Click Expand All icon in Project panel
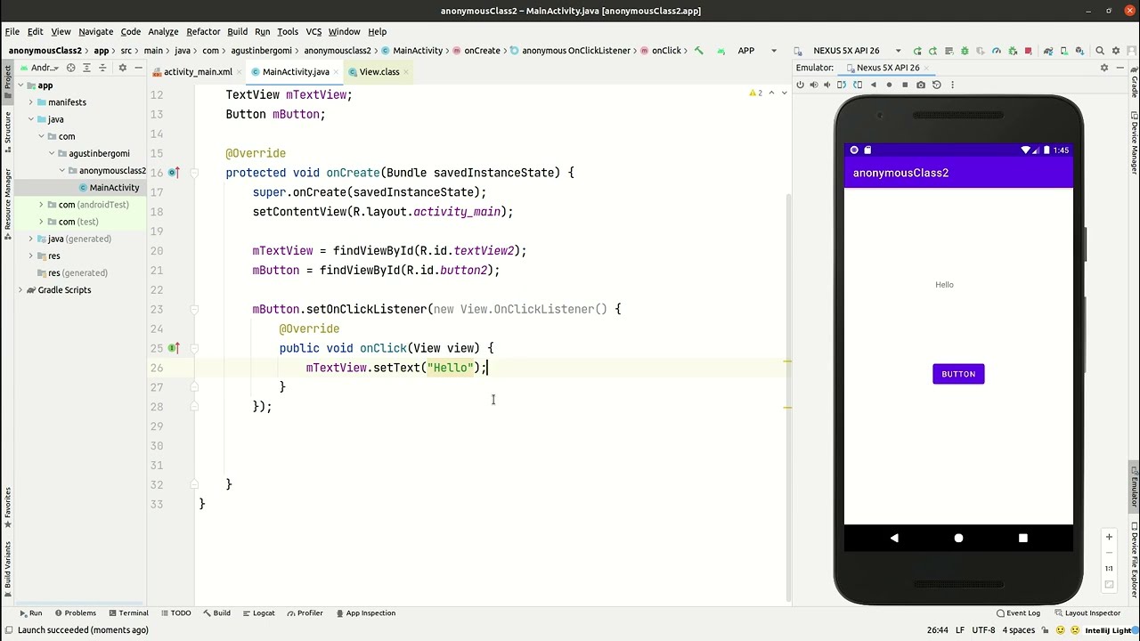Image resolution: width=1140 pixels, height=641 pixels. pos(87,68)
